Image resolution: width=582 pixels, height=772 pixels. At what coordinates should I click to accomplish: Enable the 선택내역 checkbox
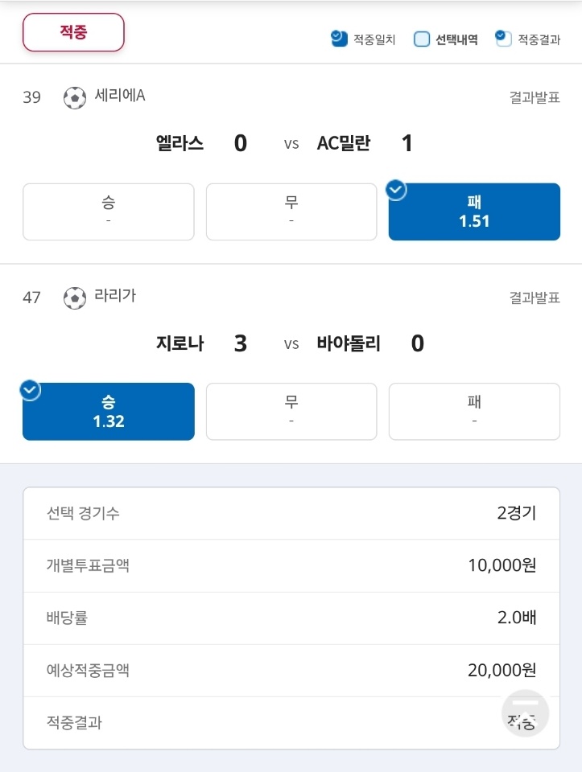422,39
